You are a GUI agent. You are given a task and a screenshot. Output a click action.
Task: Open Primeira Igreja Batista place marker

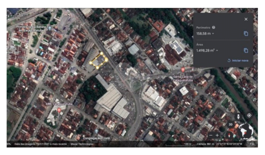pos(49,28)
